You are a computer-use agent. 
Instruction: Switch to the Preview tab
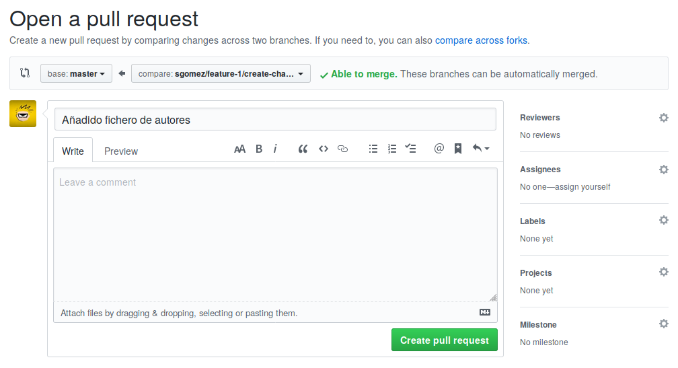pos(121,151)
